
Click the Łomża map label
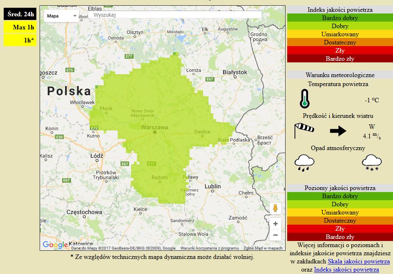(194, 70)
